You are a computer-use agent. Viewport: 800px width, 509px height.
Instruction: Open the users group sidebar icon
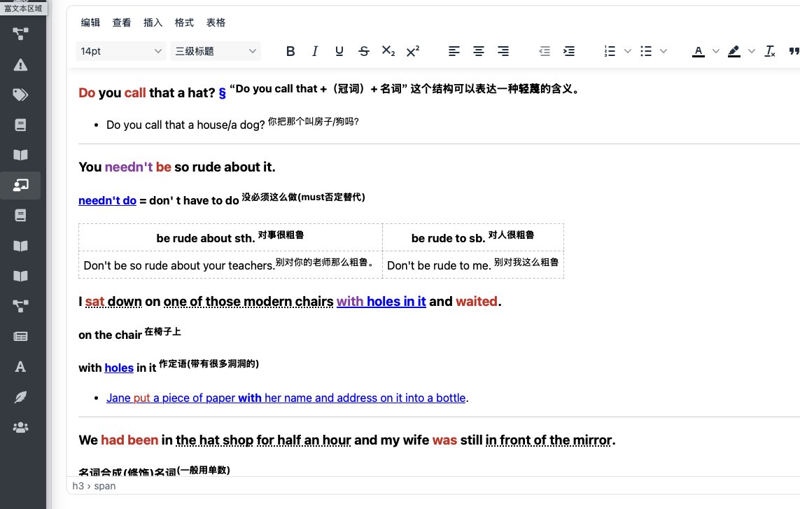[20, 427]
